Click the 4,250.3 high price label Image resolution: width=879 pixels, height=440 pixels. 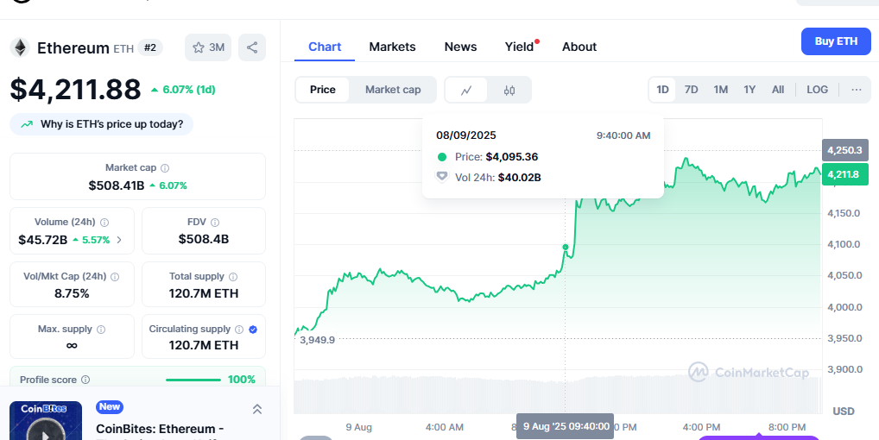click(844, 150)
